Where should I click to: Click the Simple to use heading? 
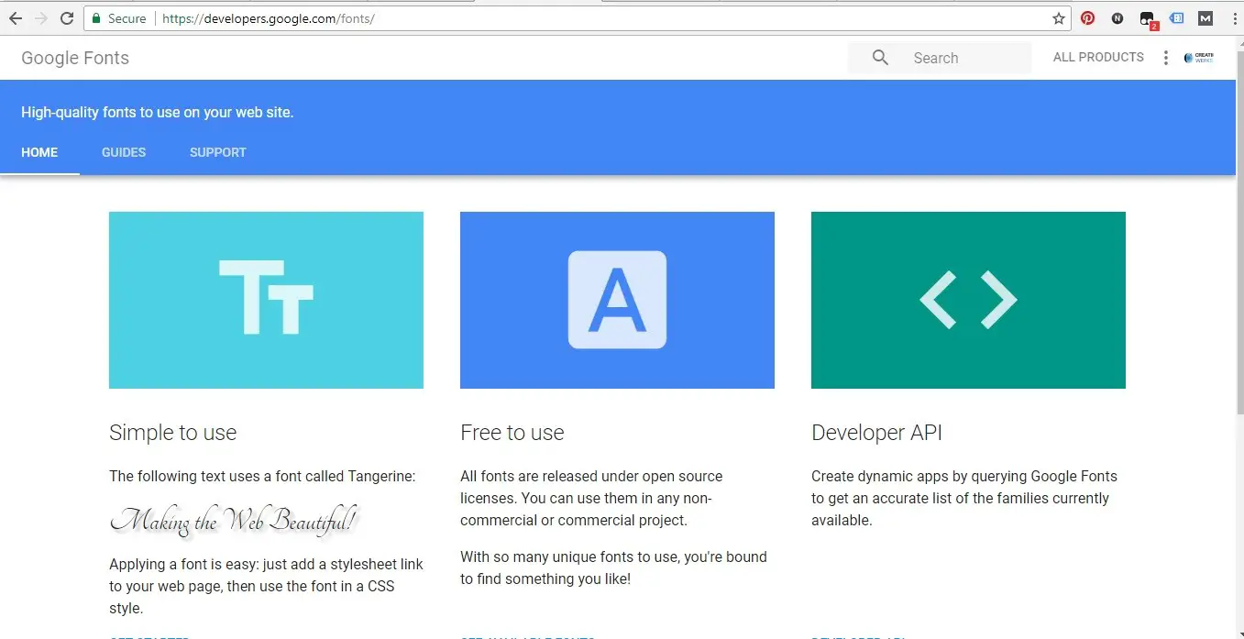[172, 433]
